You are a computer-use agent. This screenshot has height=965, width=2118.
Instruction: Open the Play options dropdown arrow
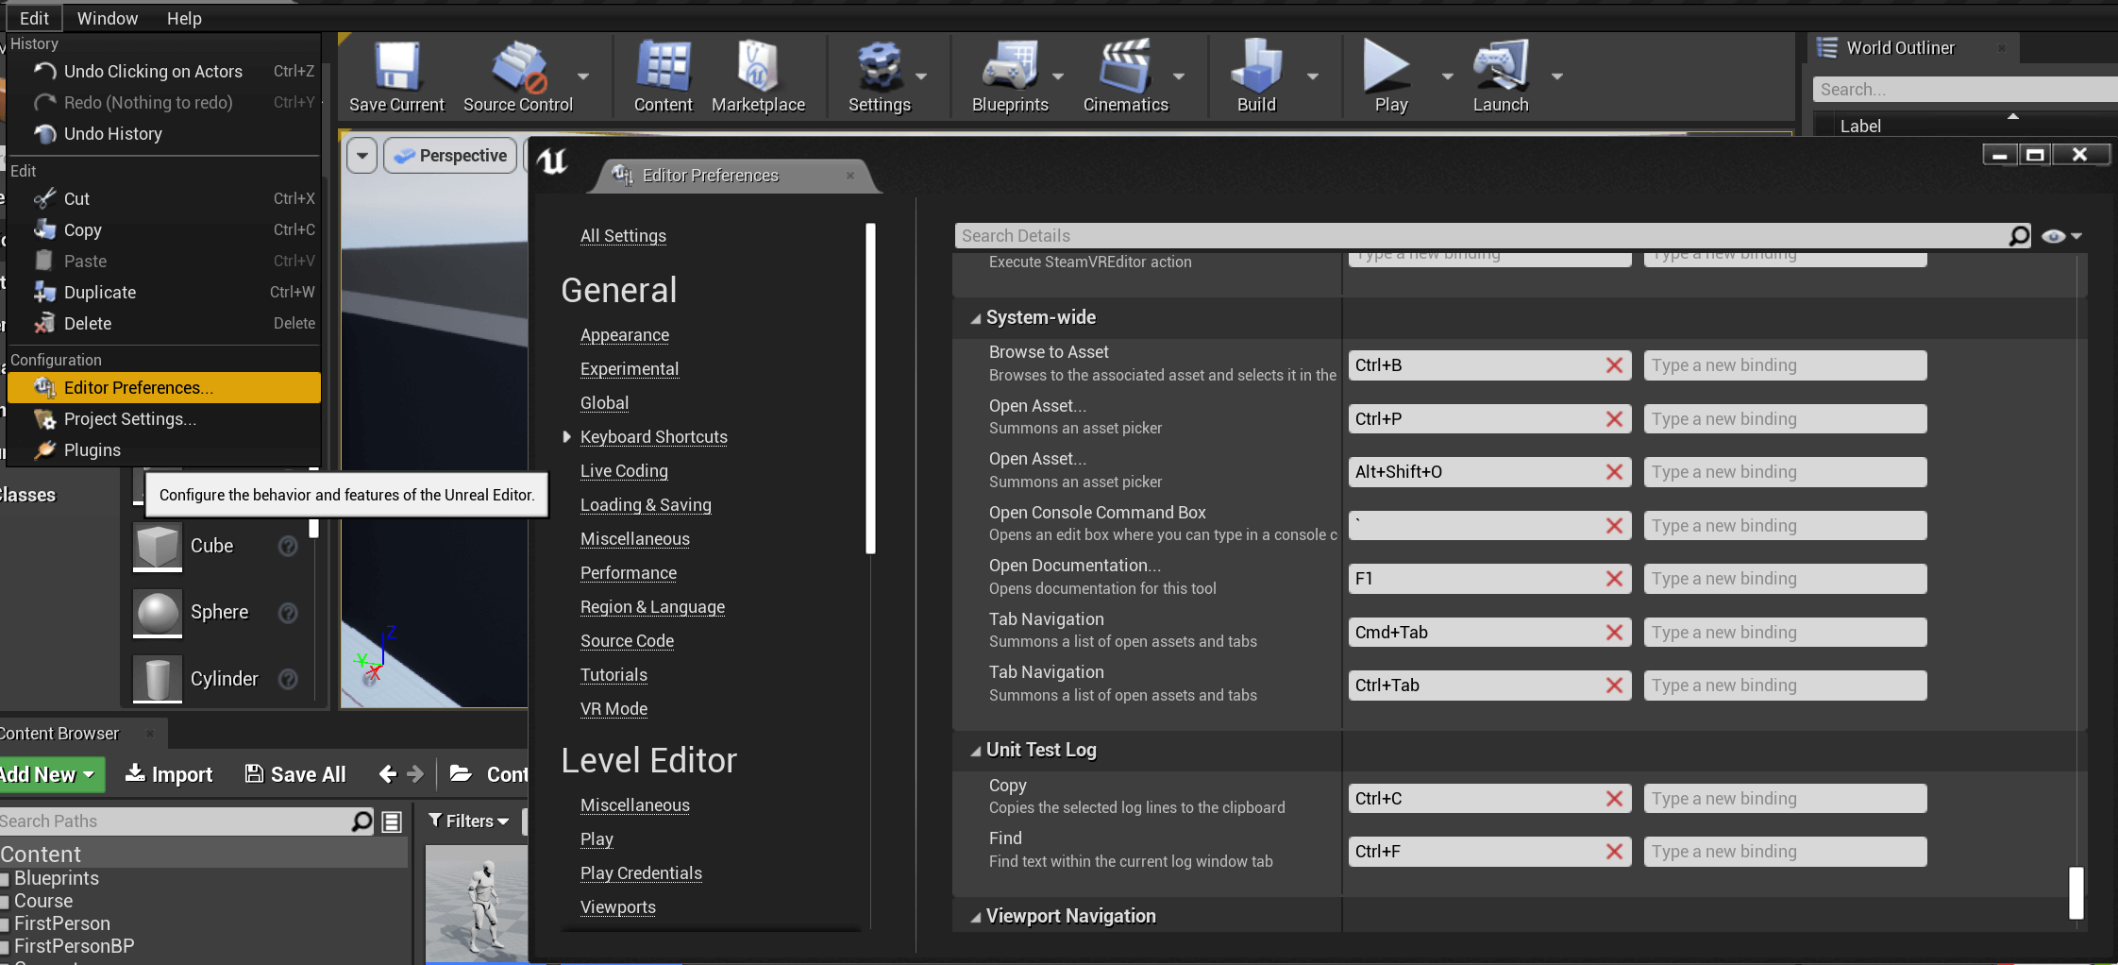(1448, 76)
